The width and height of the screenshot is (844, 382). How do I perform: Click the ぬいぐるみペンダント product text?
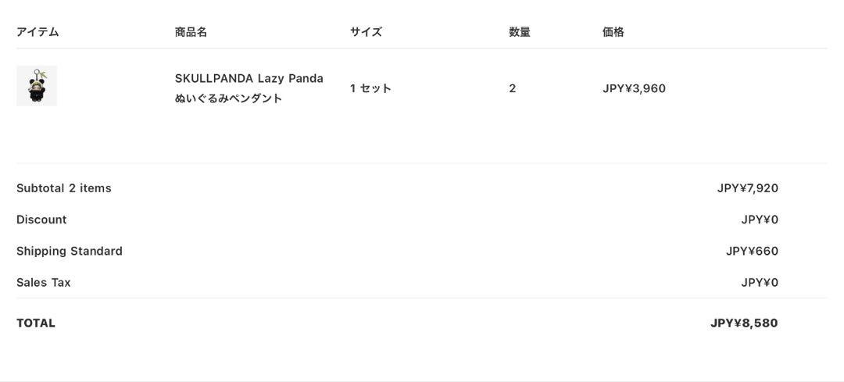(228, 98)
